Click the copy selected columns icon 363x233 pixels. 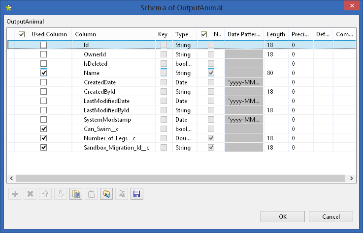point(76,194)
